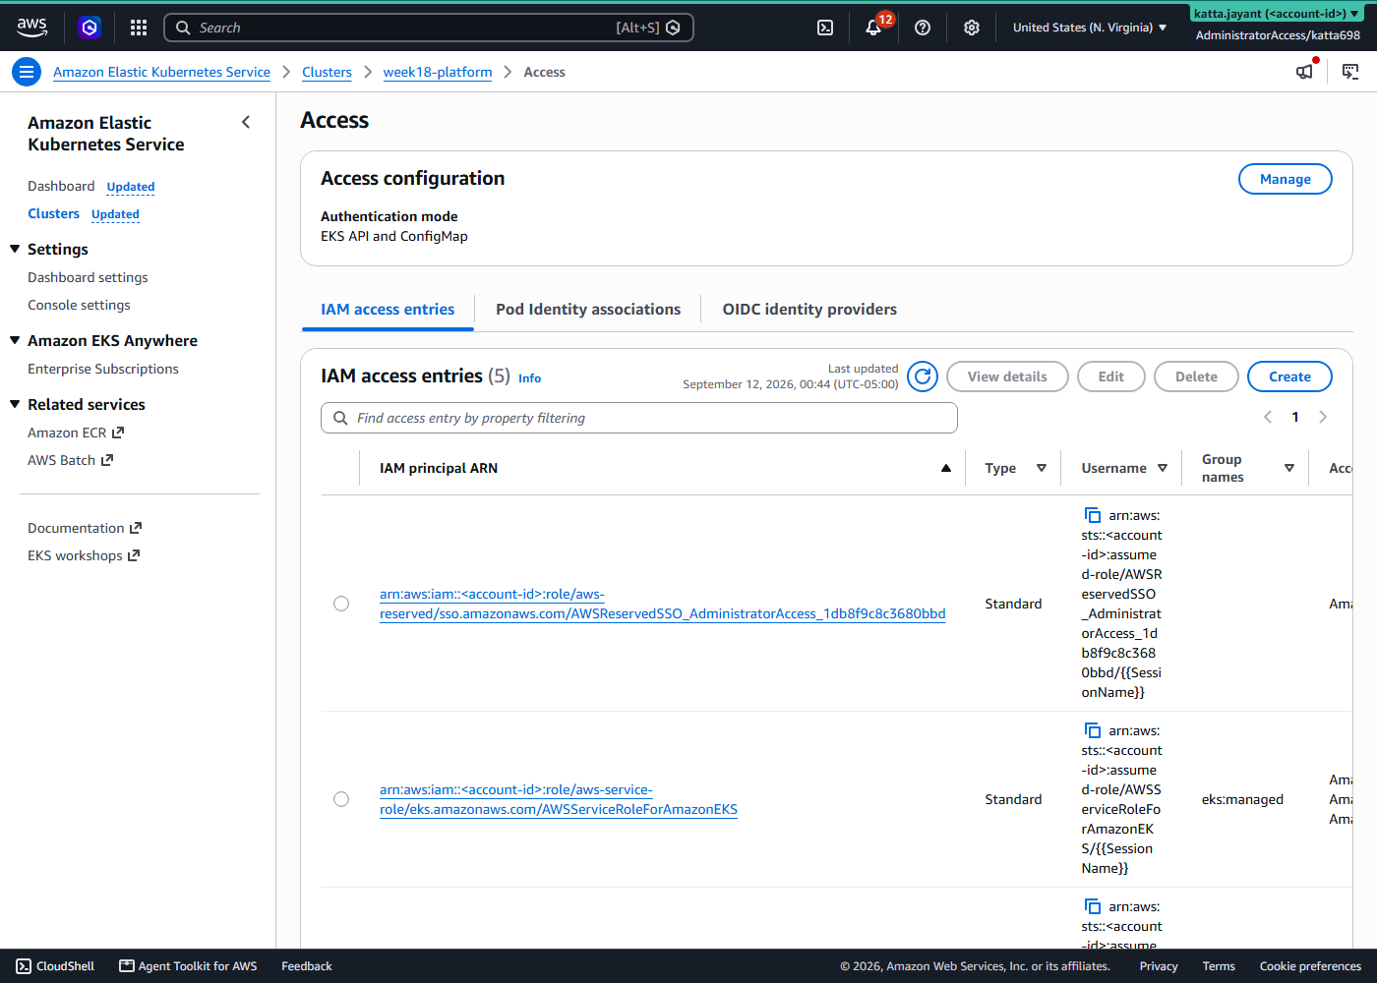Focus the AWS top search box
Viewport: 1377px width, 983px height.
(x=429, y=28)
